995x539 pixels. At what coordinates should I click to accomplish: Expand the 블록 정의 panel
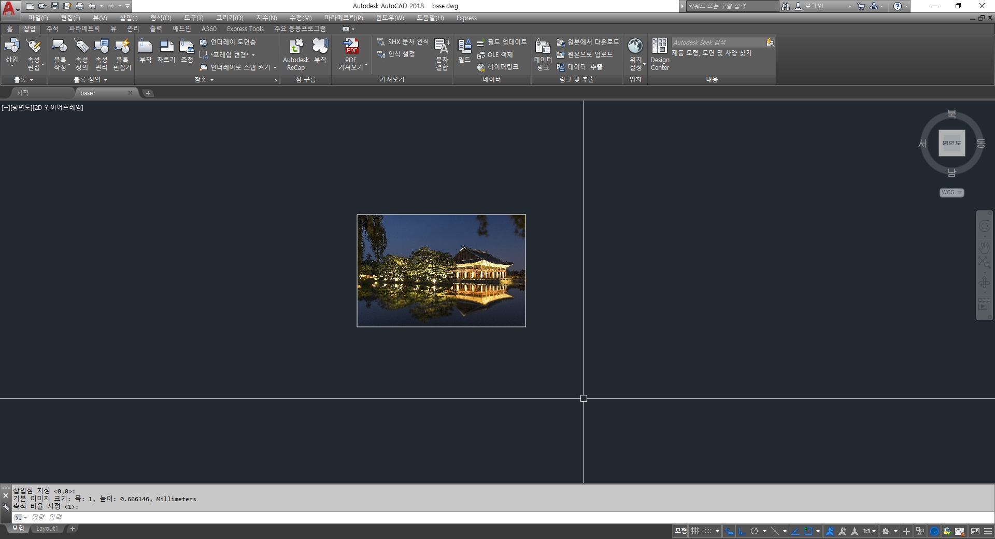[91, 79]
